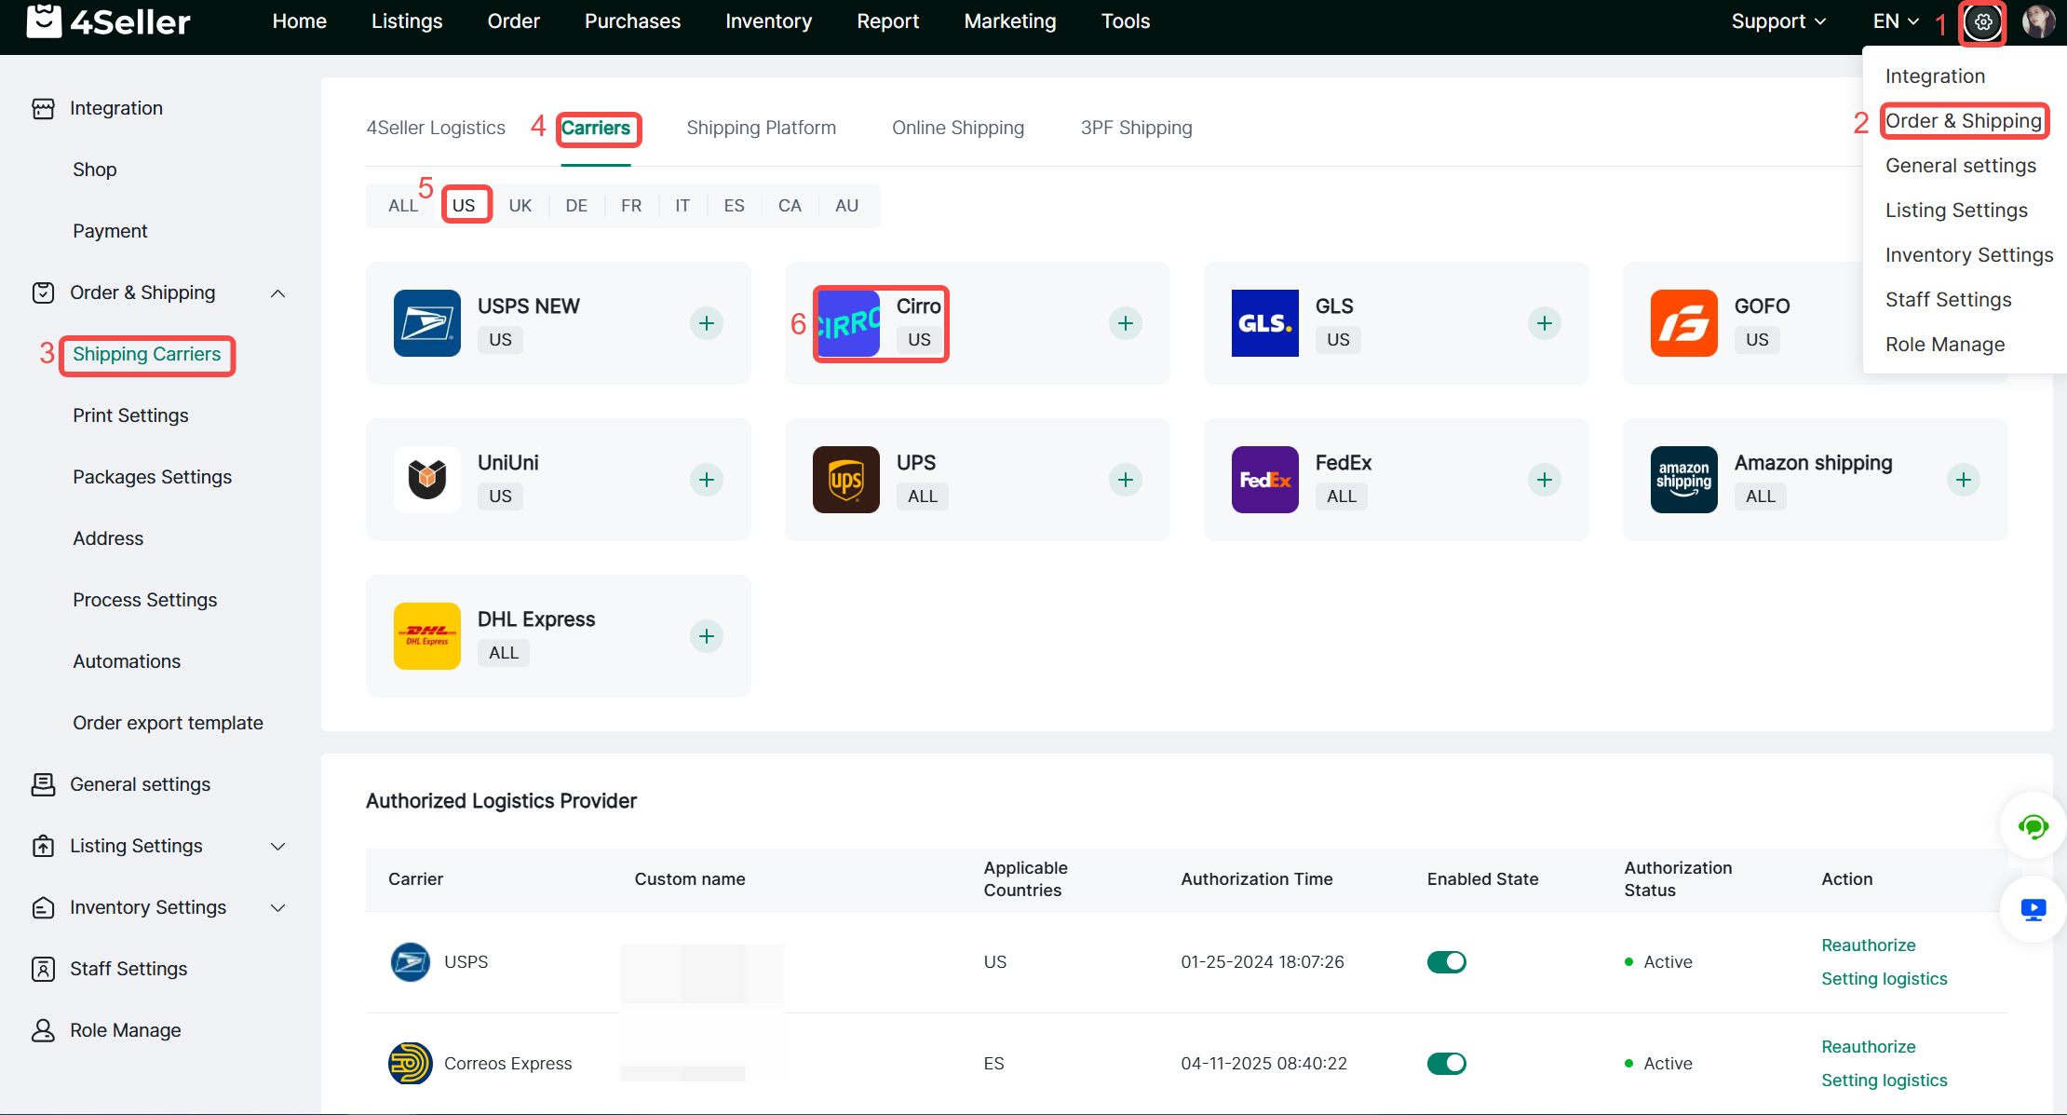Collapse the Order & Shipping sidebar section

point(277,293)
